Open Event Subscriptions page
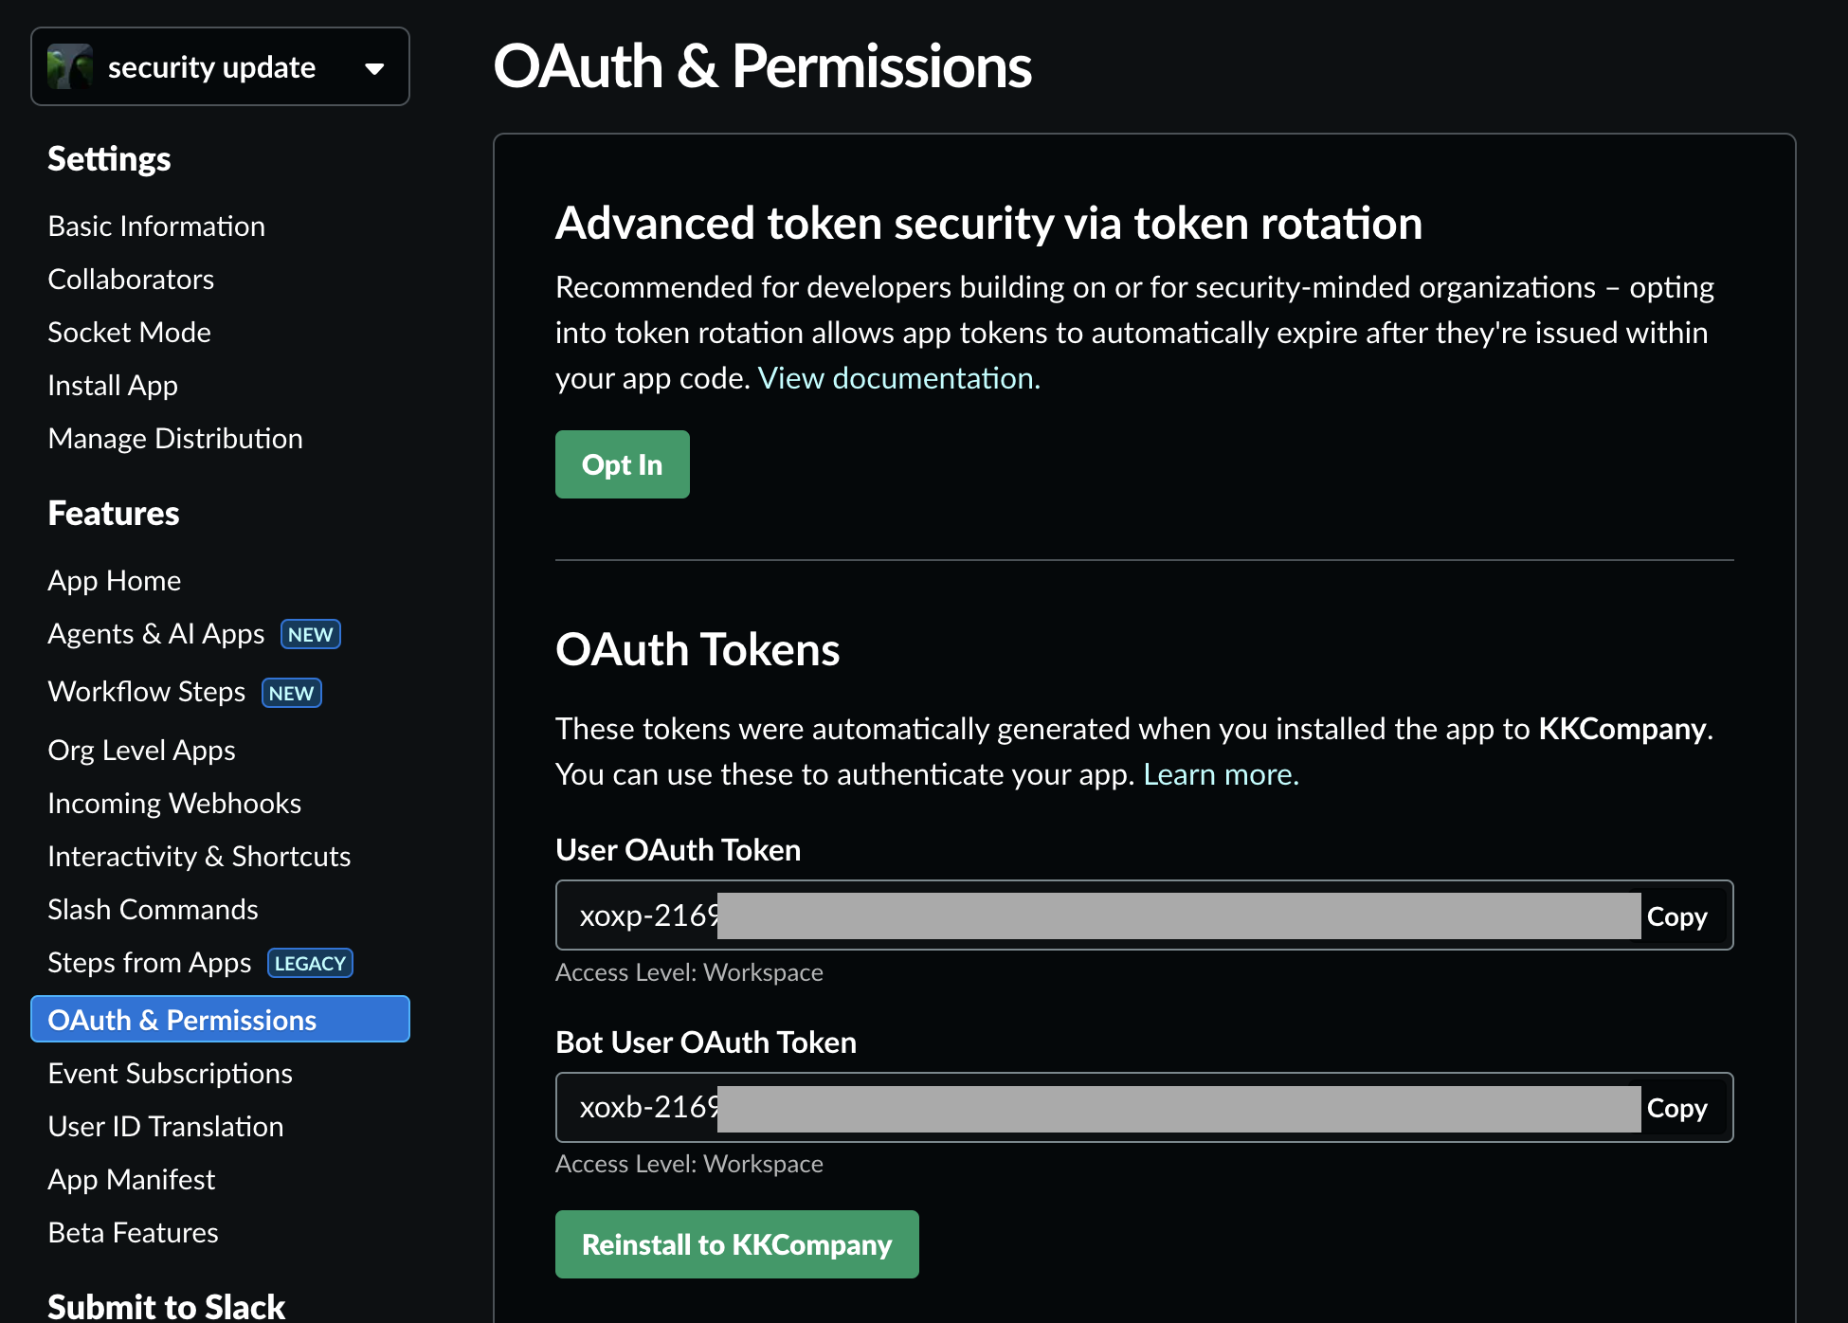The image size is (1848, 1323). 170,1074
